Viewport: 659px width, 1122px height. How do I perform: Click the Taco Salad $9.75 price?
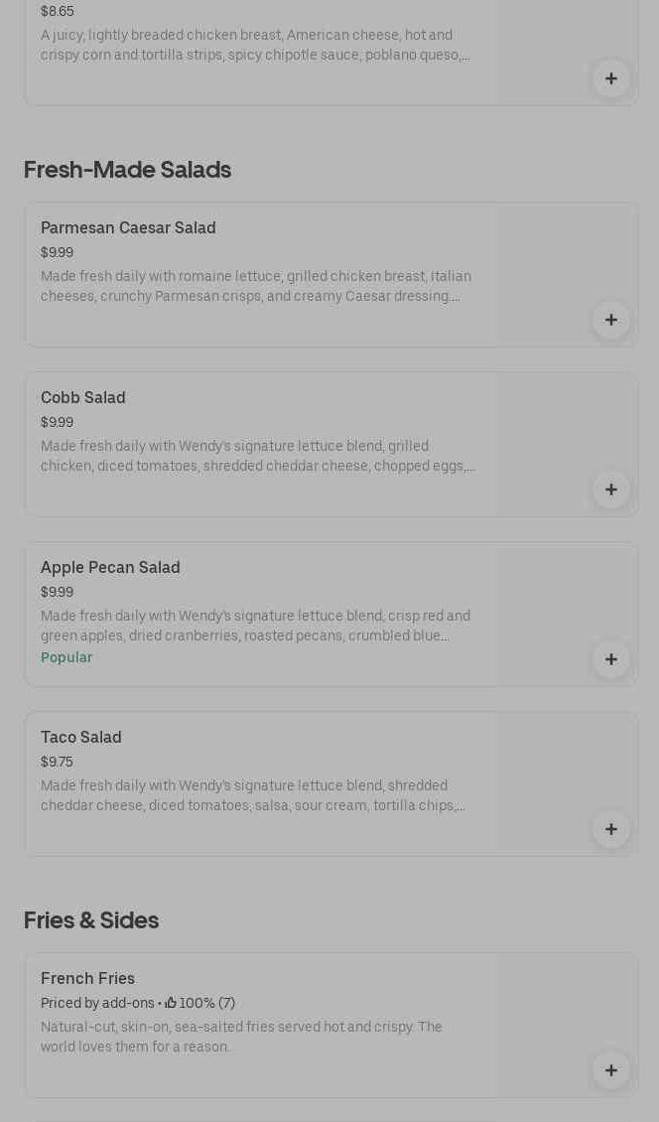click(x=57, y=762)
